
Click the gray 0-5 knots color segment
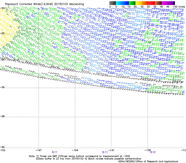113,3
